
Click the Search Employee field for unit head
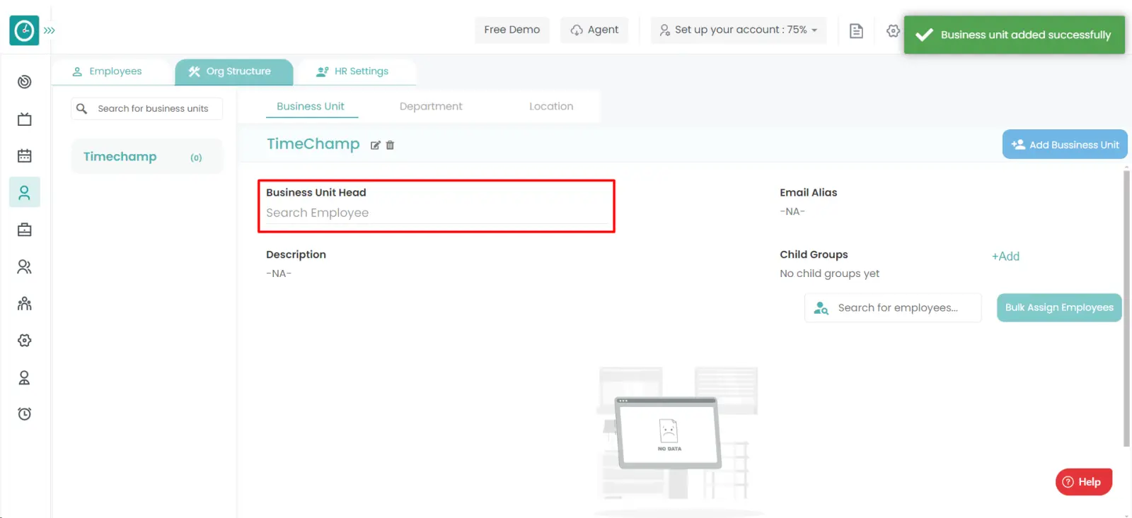(436, 213)
